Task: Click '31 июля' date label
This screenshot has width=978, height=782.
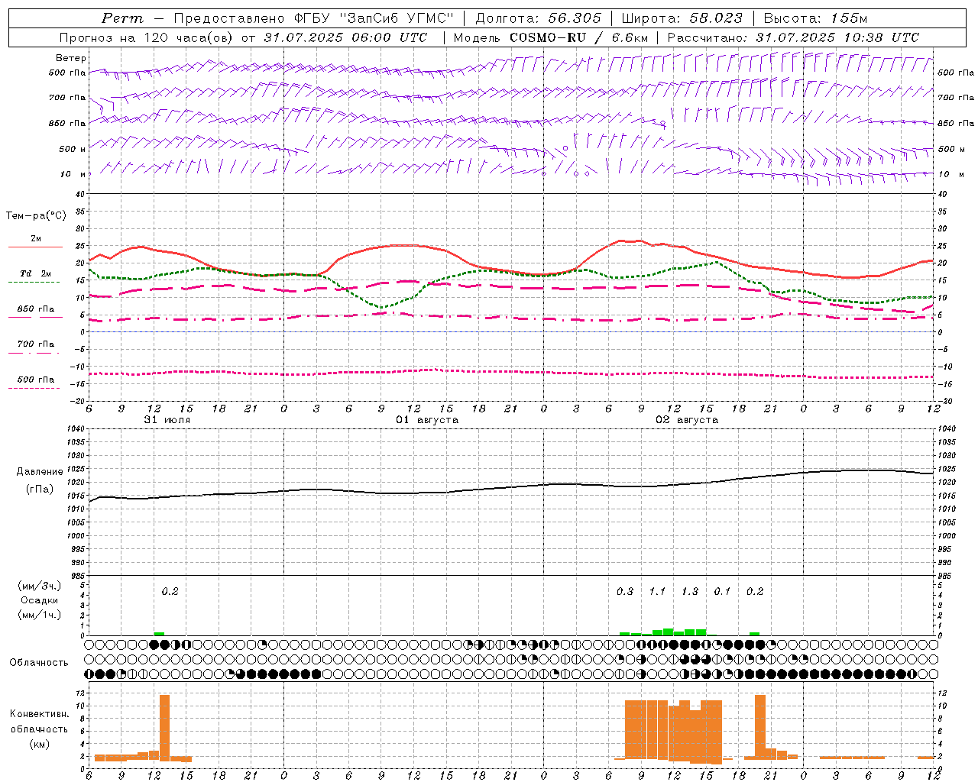Action: [x=167, y=420]
